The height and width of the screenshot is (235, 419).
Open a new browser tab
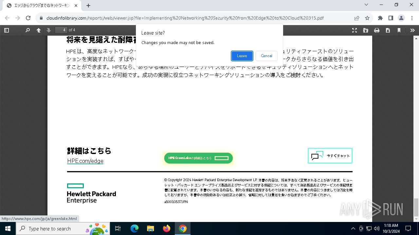tap(88, 6)
